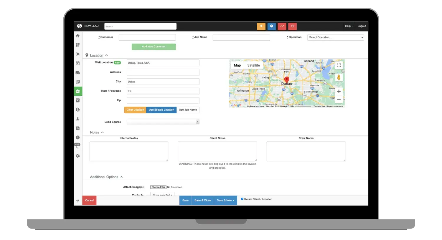Click the orange sun icon in top toolbar

pos(261,26)
